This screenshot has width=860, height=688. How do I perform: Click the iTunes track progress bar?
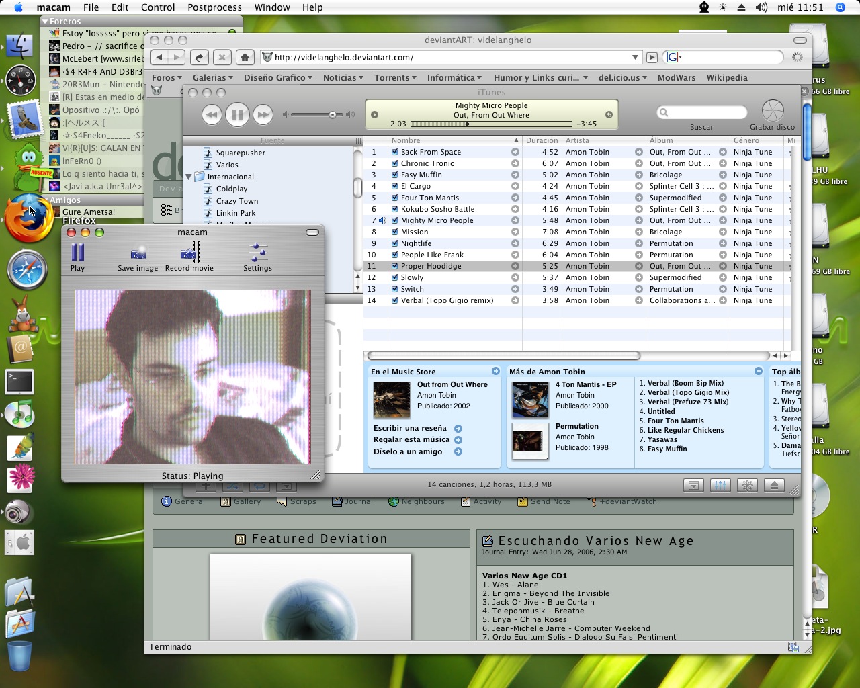point(491,124)
